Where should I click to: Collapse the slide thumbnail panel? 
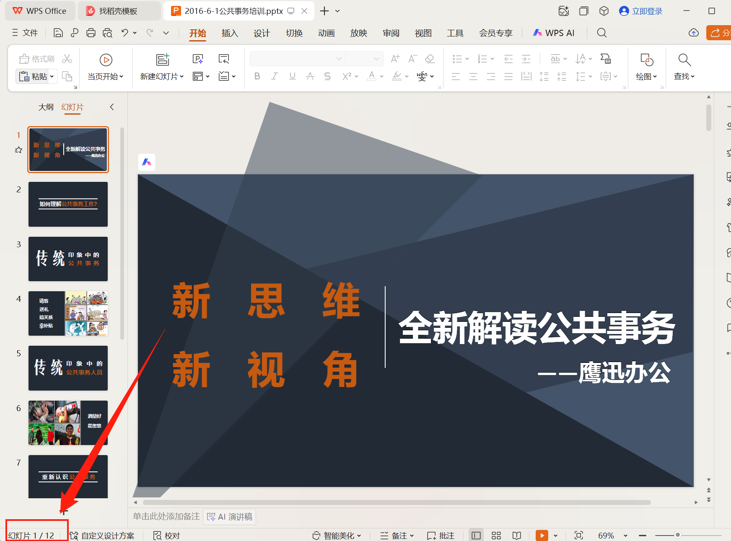(112, 107)
